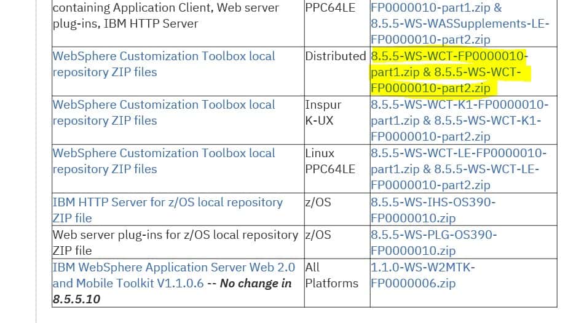The height and width of the screenshot is (323, 568).
Task: Download 8.5.5-WS-IHS-OS390-FP0000010.zip
Action: click(x=433, y=210)
